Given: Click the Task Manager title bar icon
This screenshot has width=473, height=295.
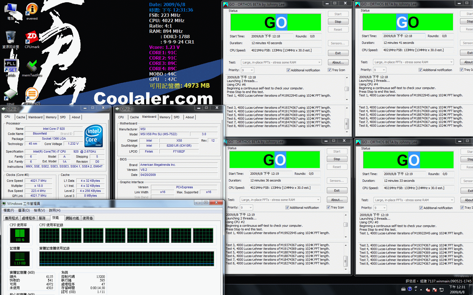Looking at the screenshot, I should click(4, 203).
